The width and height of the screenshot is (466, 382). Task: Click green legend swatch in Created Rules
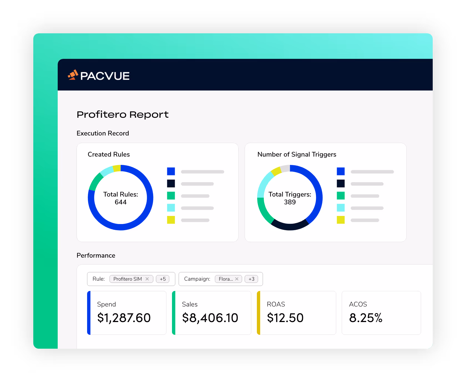[x=171, y=196]
